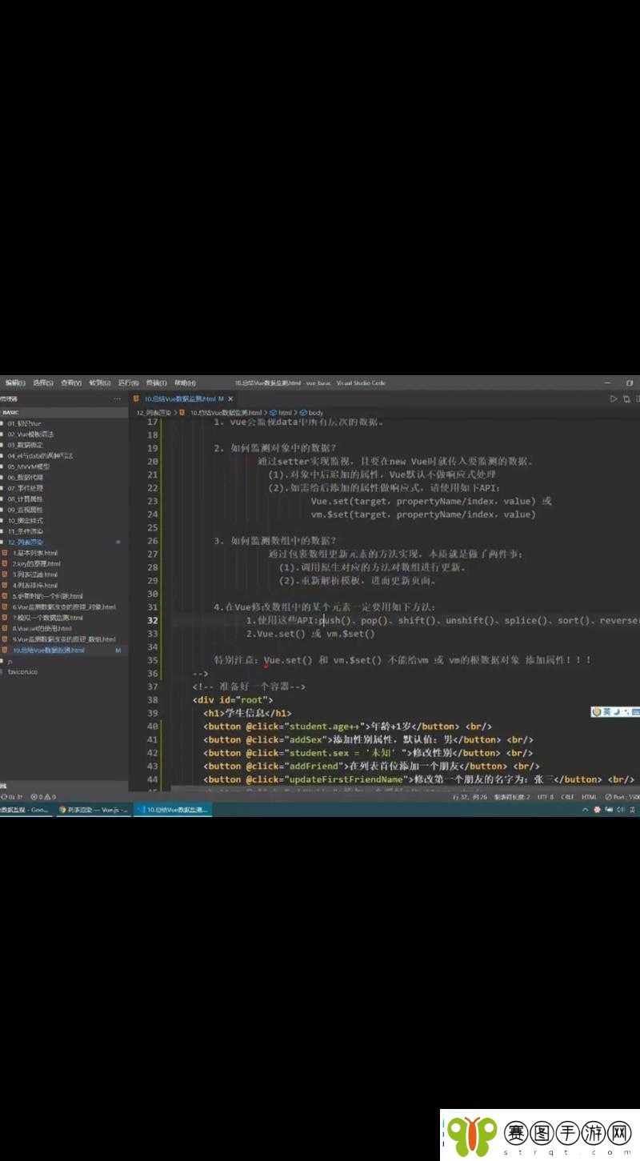
Task: Switch to the 数据监视 - Google taskbar window
Action: pyautogui.click(x=26, y=810)
